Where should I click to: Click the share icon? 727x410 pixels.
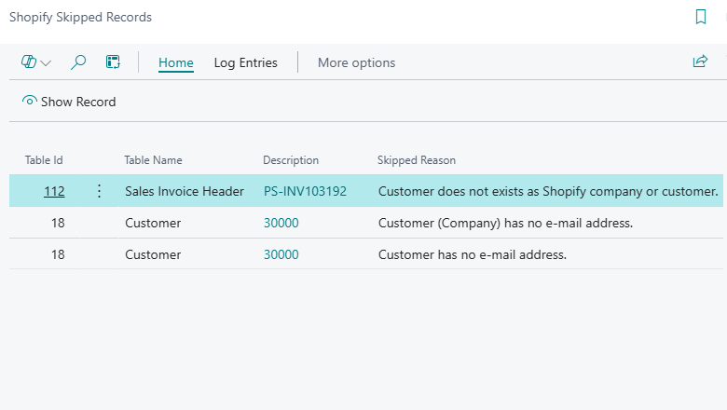pyautogui.click(x=700, y=62)
